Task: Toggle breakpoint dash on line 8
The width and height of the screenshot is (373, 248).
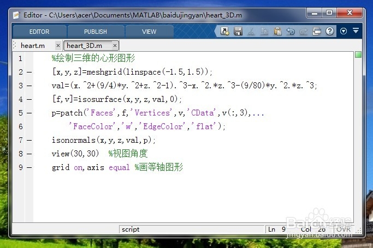Action: (29, 154)
